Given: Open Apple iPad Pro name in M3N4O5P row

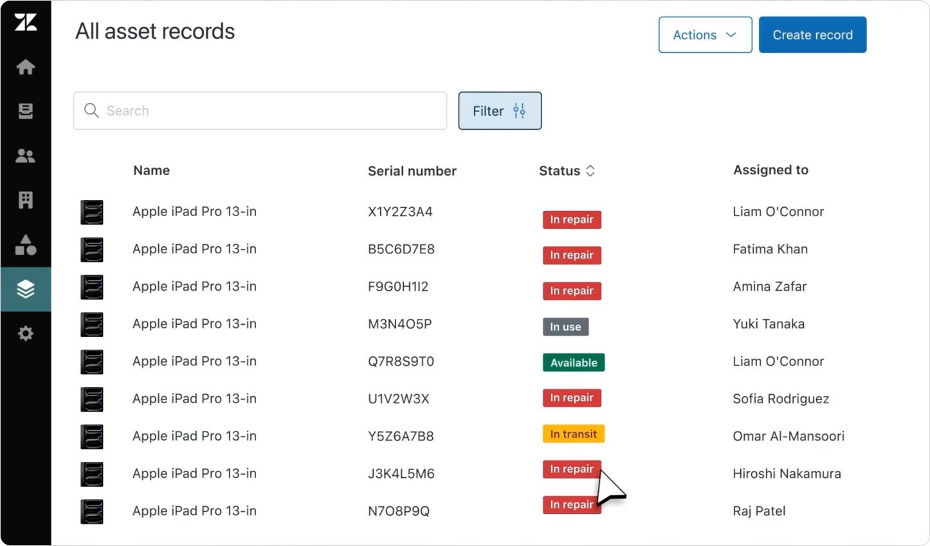Looking at the screenshot, I should coord(194,324).
